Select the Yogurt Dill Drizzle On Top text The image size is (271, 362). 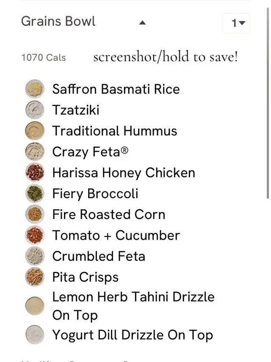[x=133, y=335]
